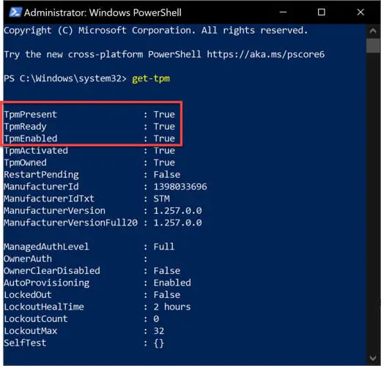Click the ManufacturerVersion value 1.257.0.0
The image size is (381, 366).
(x=177, y=211)
